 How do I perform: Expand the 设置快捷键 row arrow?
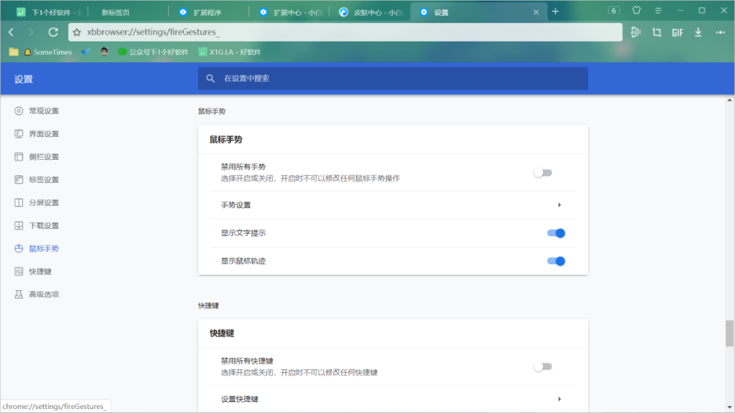(x=559, y=399)
